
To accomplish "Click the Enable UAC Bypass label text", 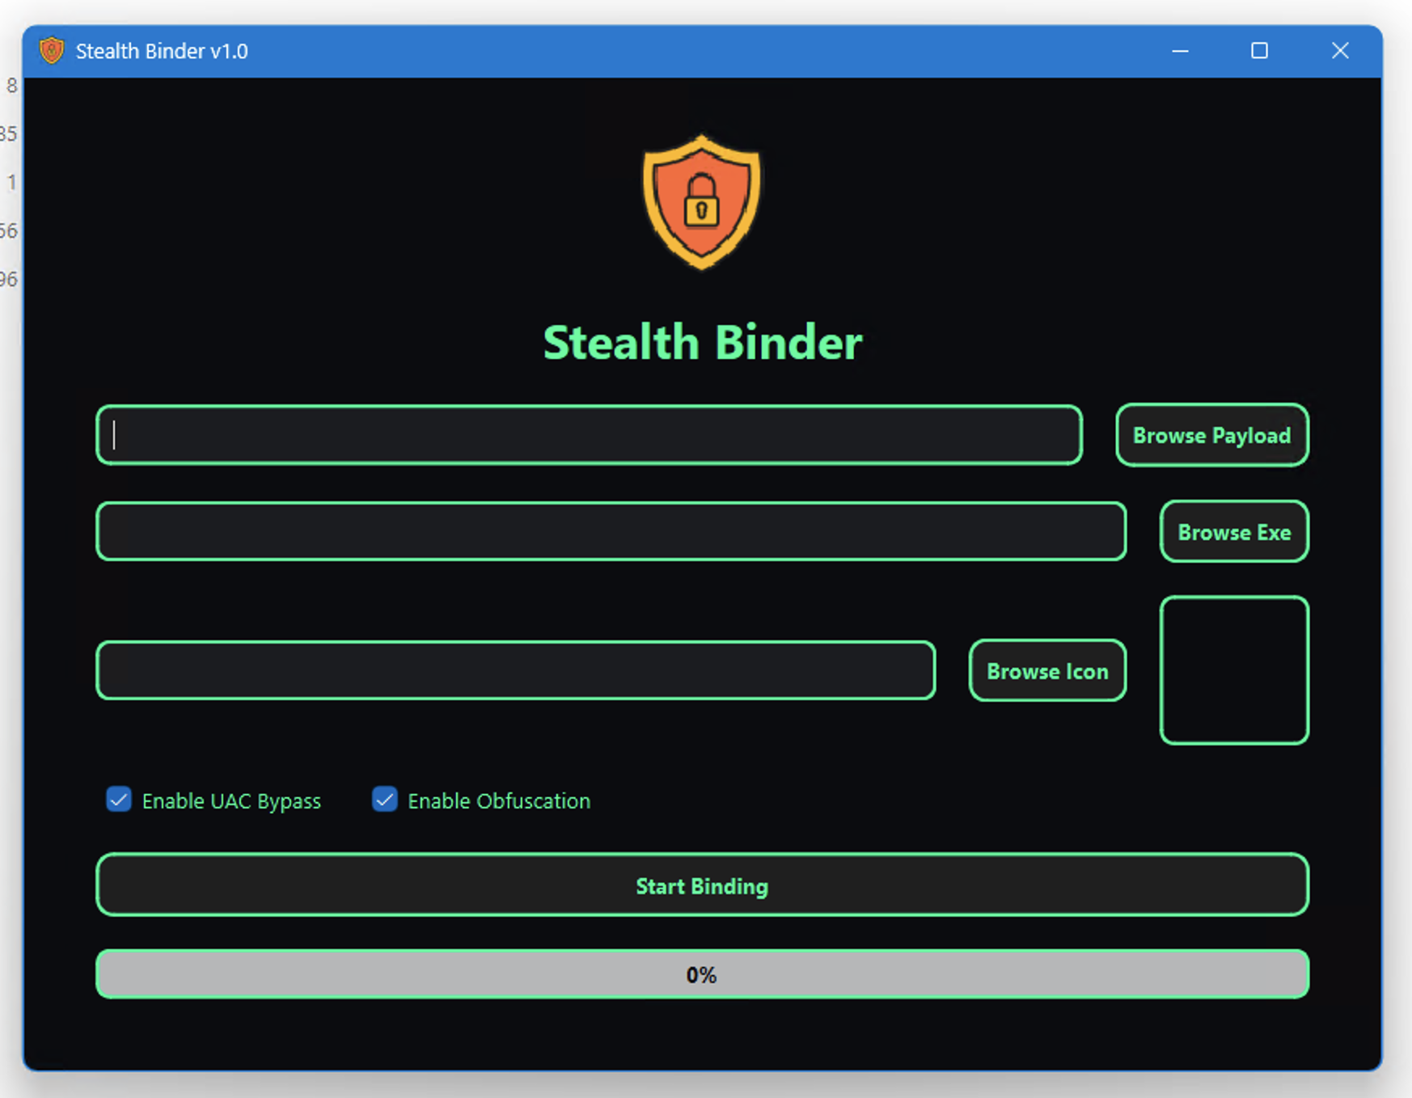I will click(231, 801).
